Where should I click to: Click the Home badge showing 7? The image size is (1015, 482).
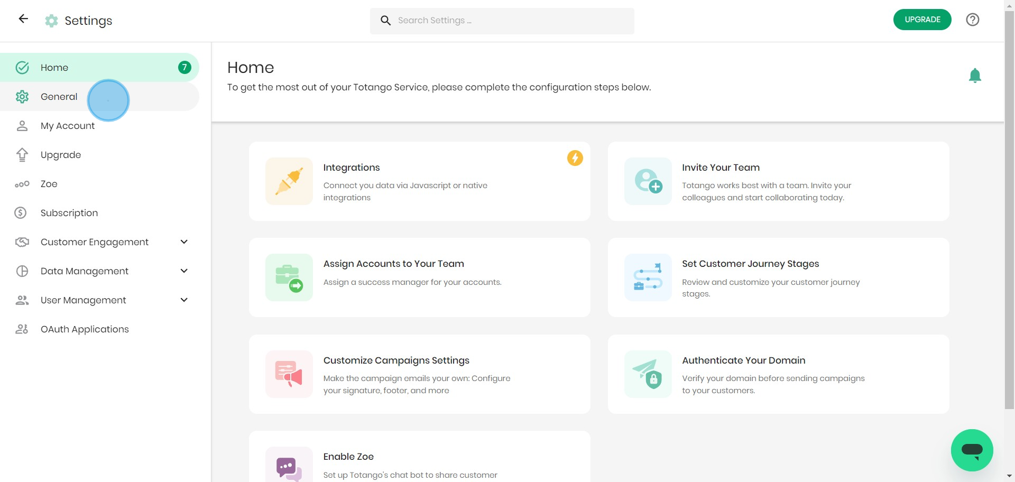[x=184, y=68]
